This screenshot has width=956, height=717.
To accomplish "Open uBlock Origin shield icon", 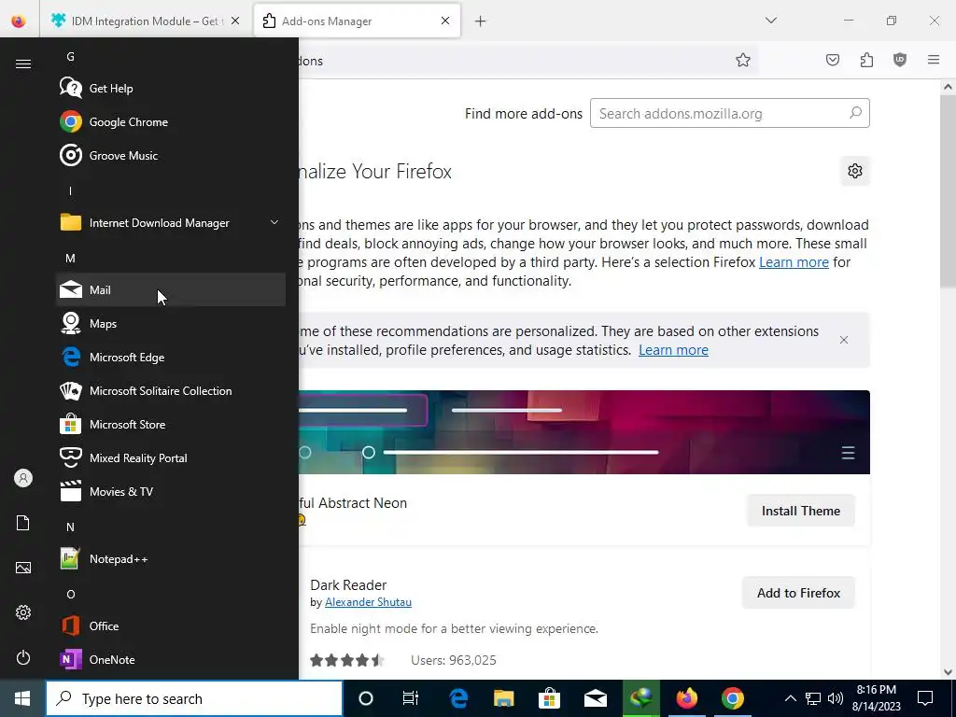I will (900, 60).
